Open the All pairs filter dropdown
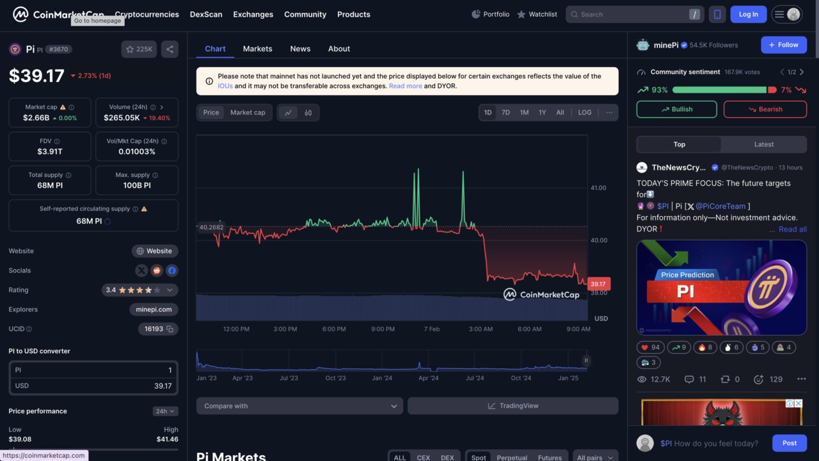 594,457
